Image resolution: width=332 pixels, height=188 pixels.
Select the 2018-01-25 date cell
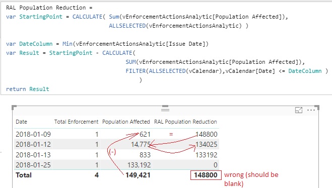point(33,165)
